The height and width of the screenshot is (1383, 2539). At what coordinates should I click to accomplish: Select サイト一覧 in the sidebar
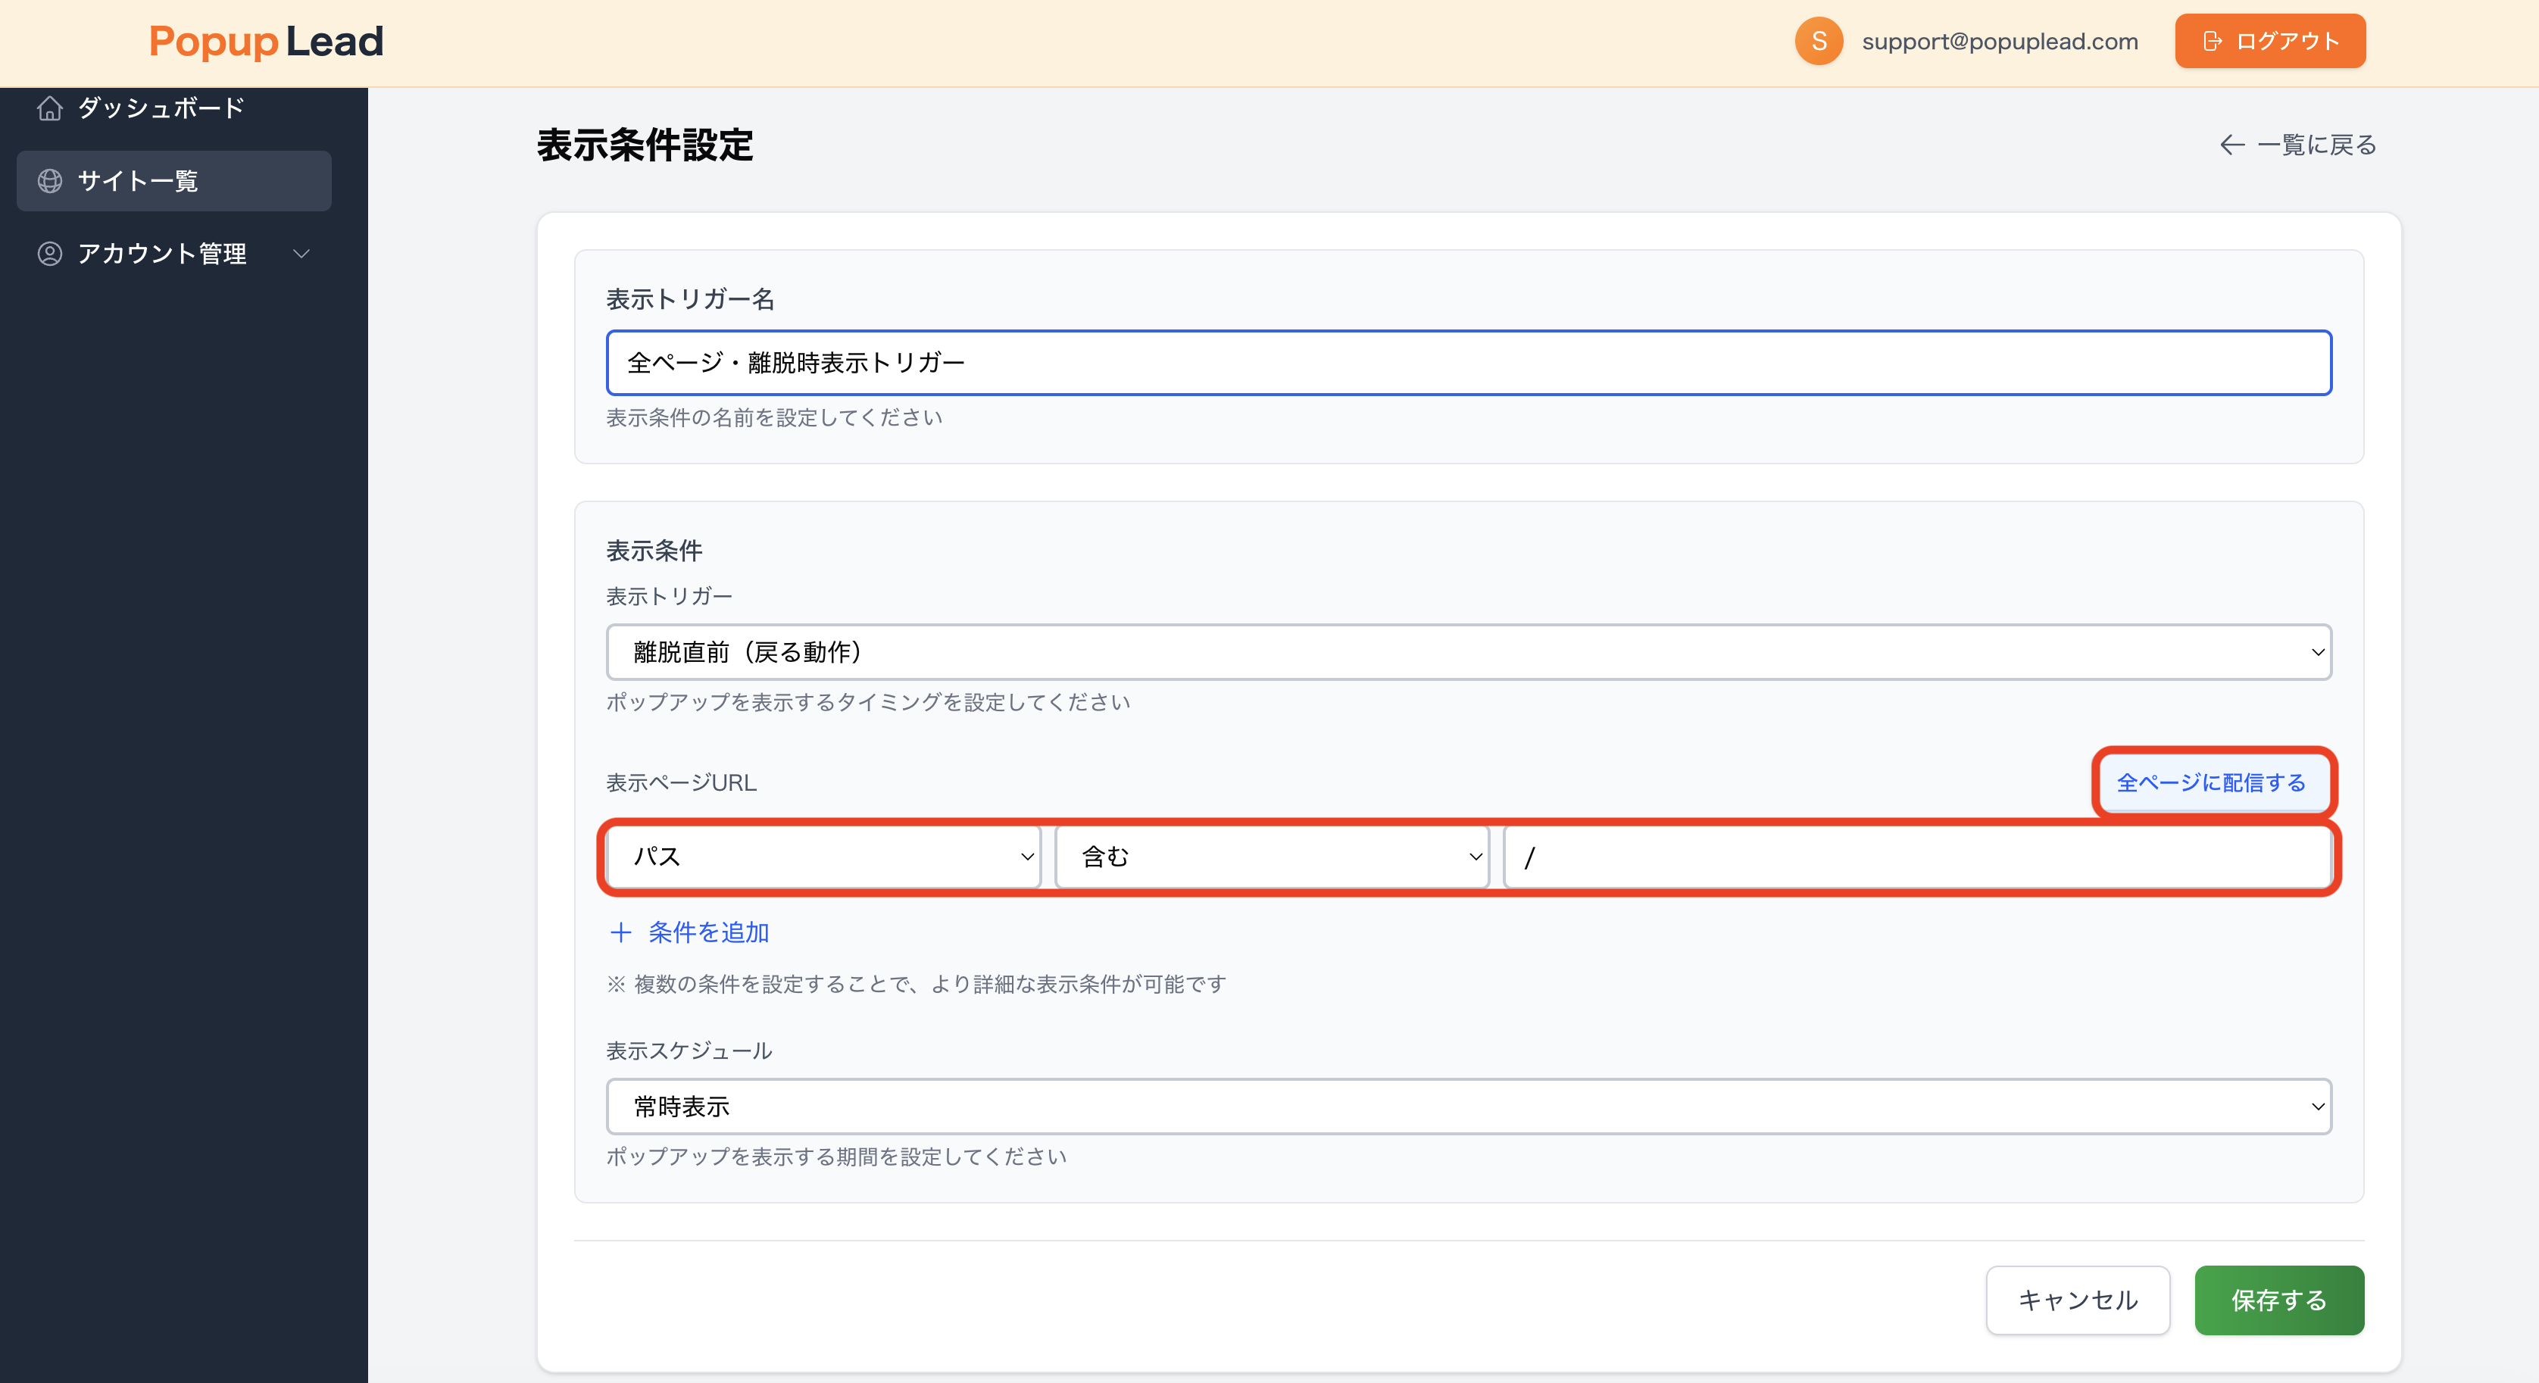137,180
